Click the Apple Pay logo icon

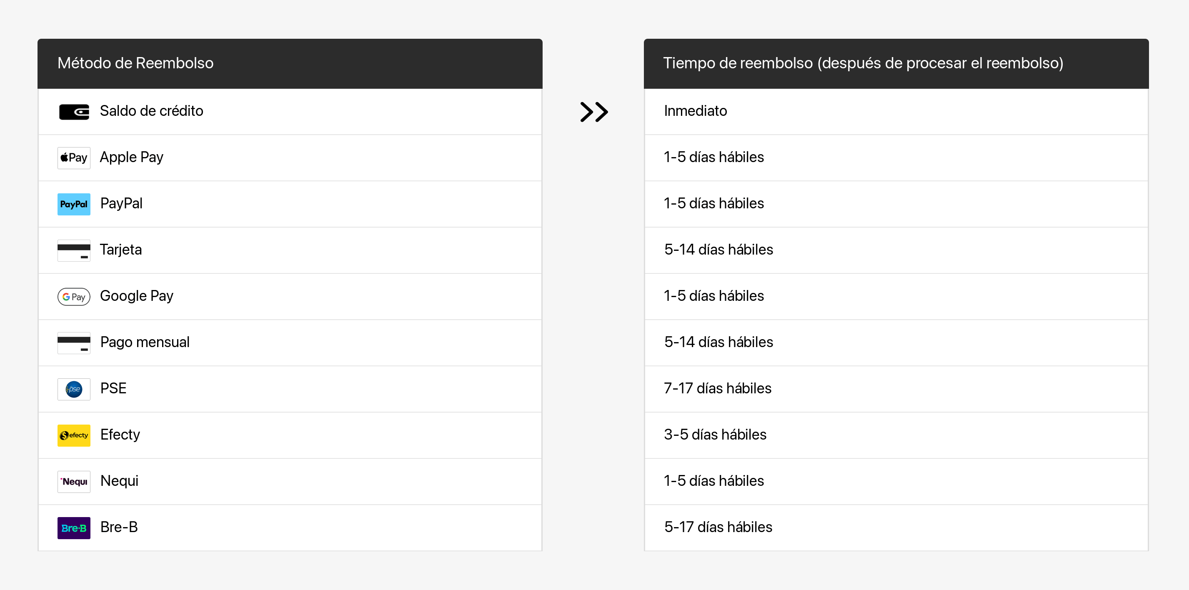point(74,158)
